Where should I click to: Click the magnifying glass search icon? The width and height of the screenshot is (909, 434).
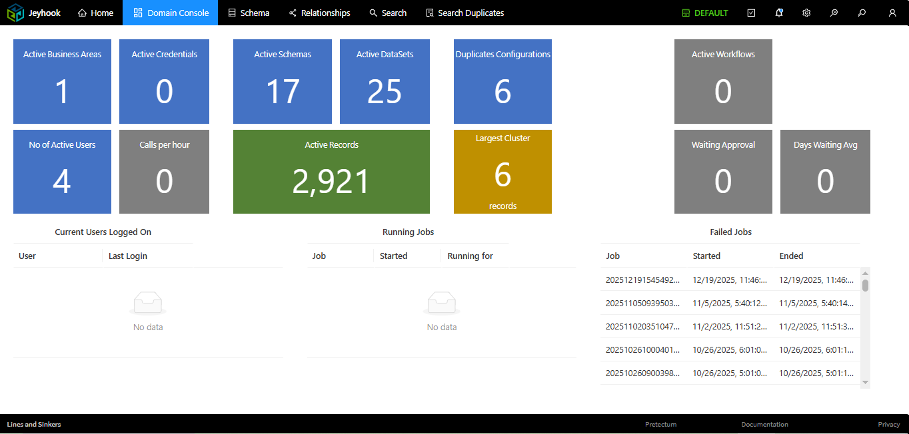click(862, 12)
